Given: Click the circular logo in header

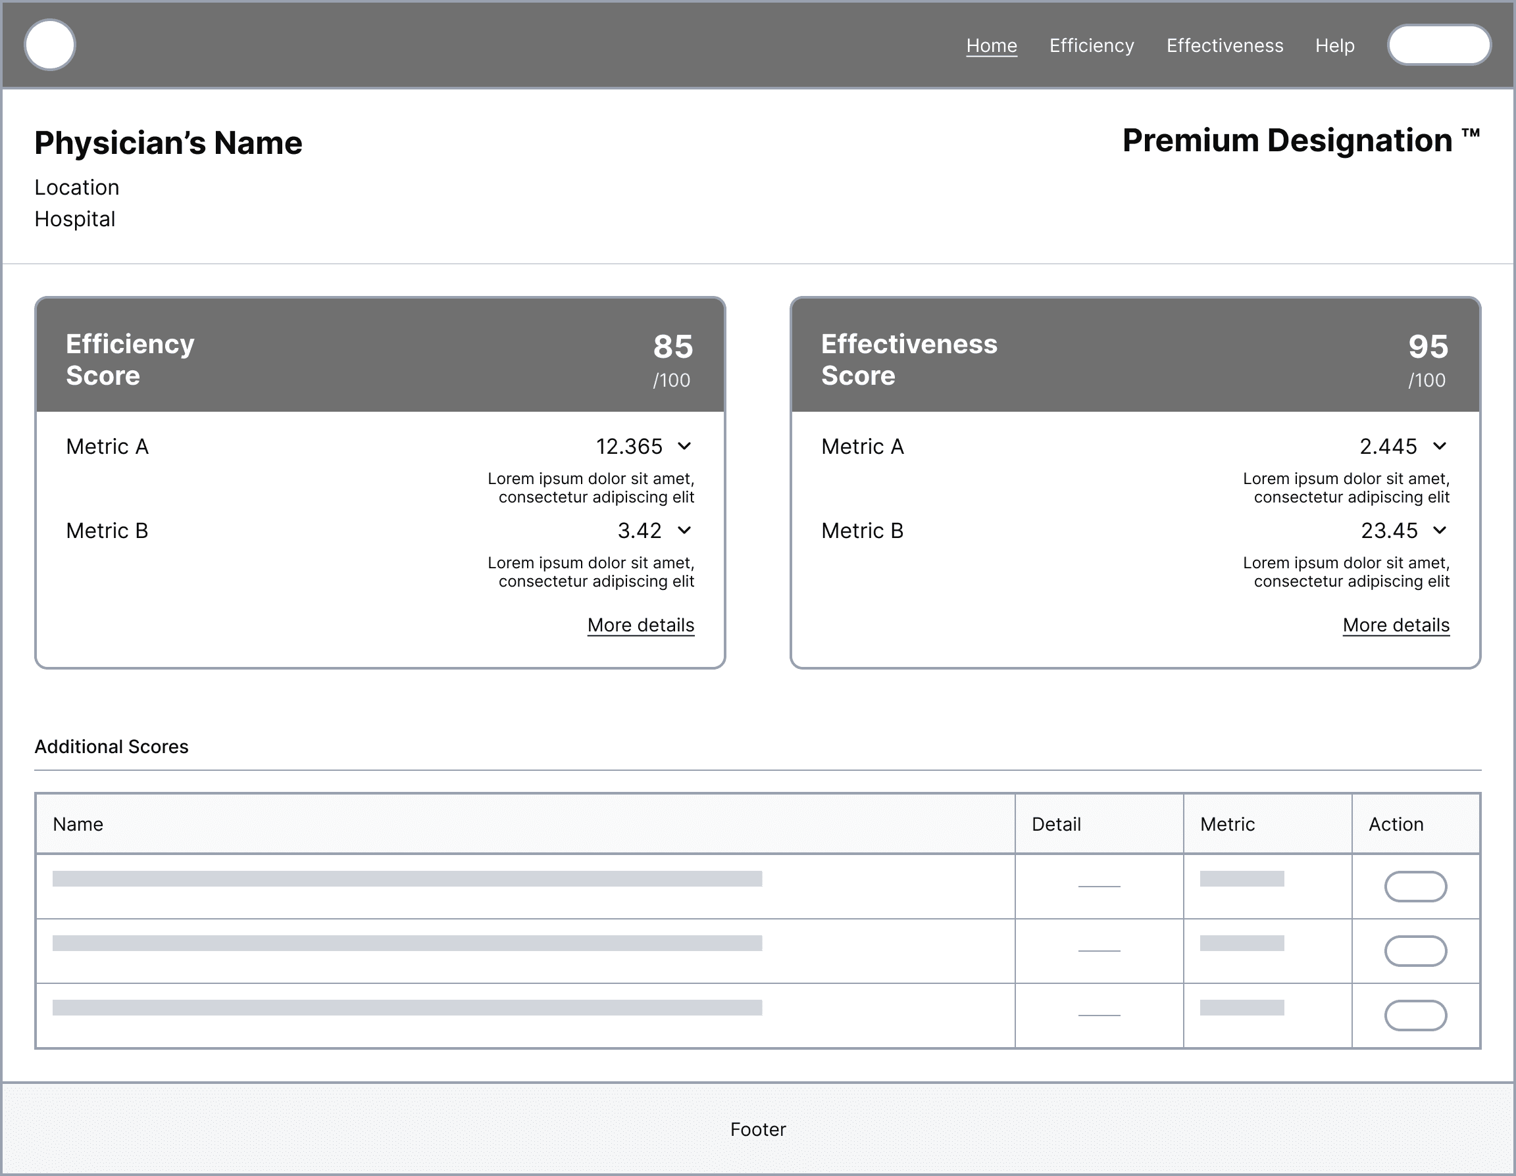Looking at the screenshot, I should (x=50, y=45).
